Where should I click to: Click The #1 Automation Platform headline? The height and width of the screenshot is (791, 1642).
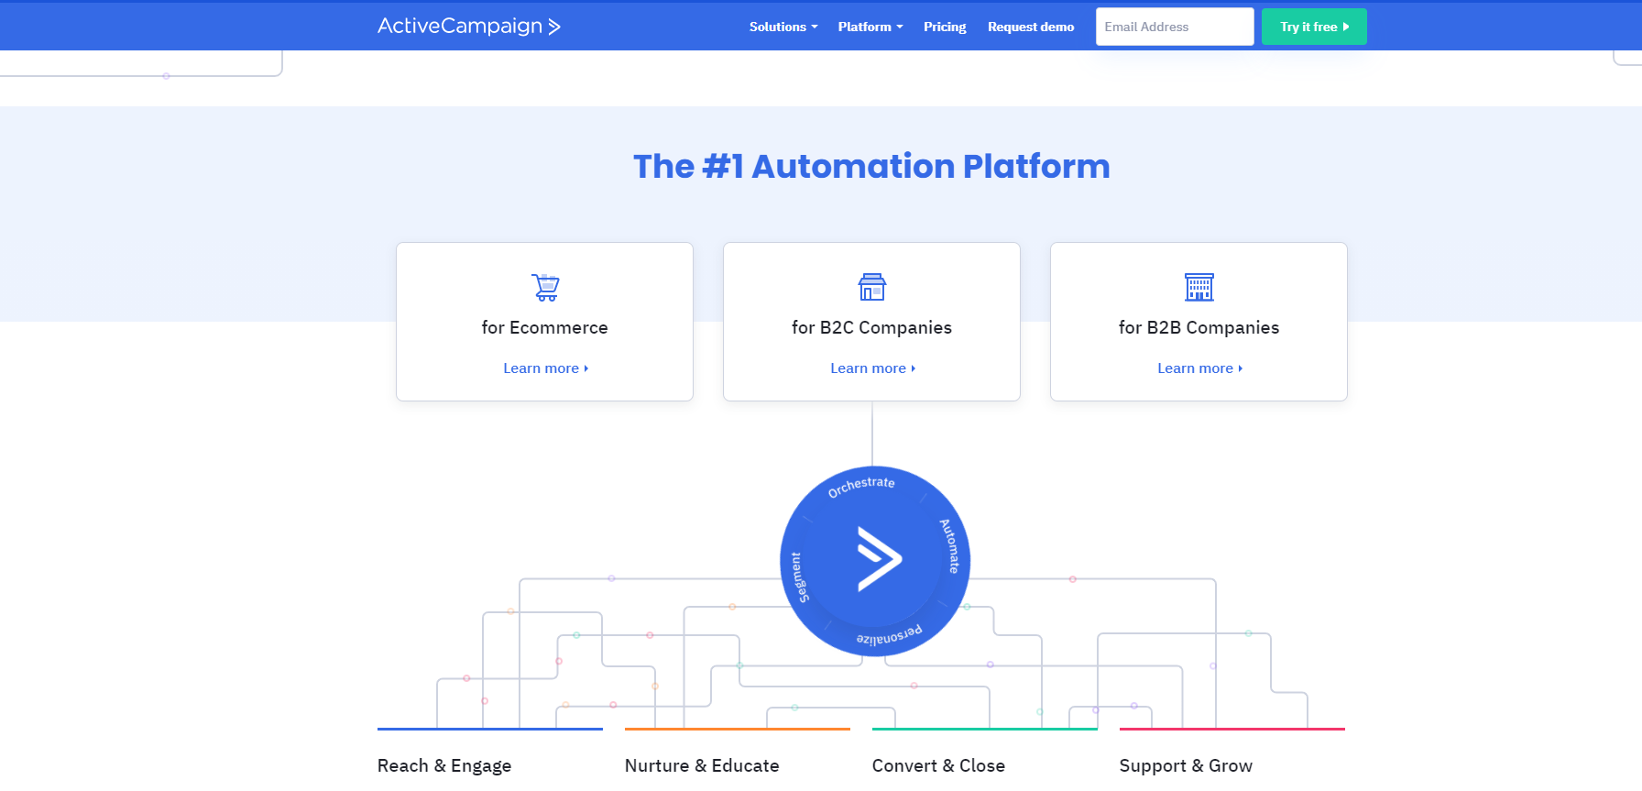871,166
